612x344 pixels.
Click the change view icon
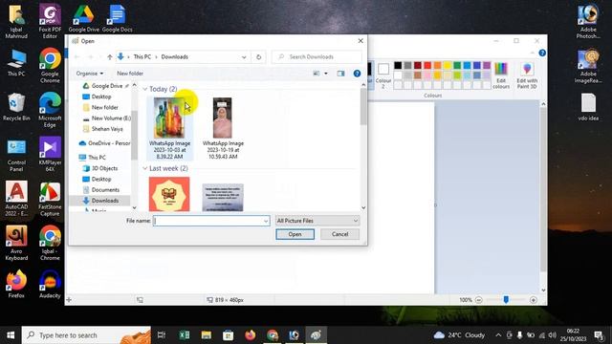(317, 74)
